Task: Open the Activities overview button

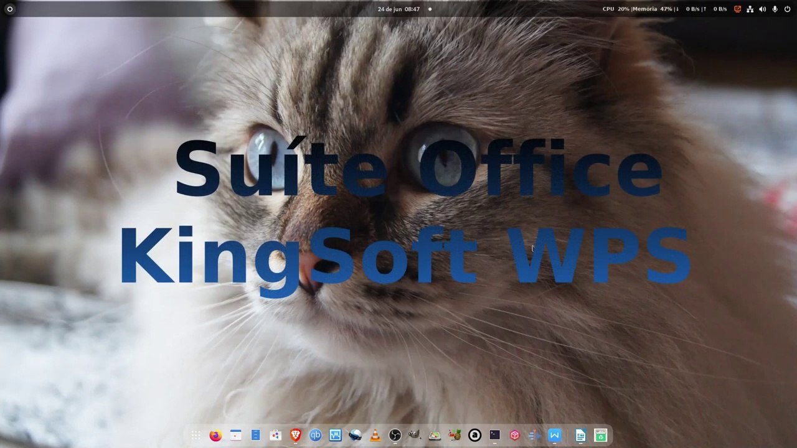Action: click(9, 9)
